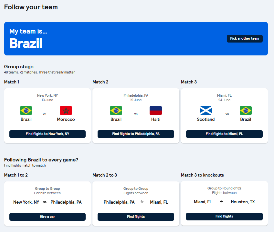Select the Brazil flag in Match 1
Screen dimensions: 274x232
[26, 110]
